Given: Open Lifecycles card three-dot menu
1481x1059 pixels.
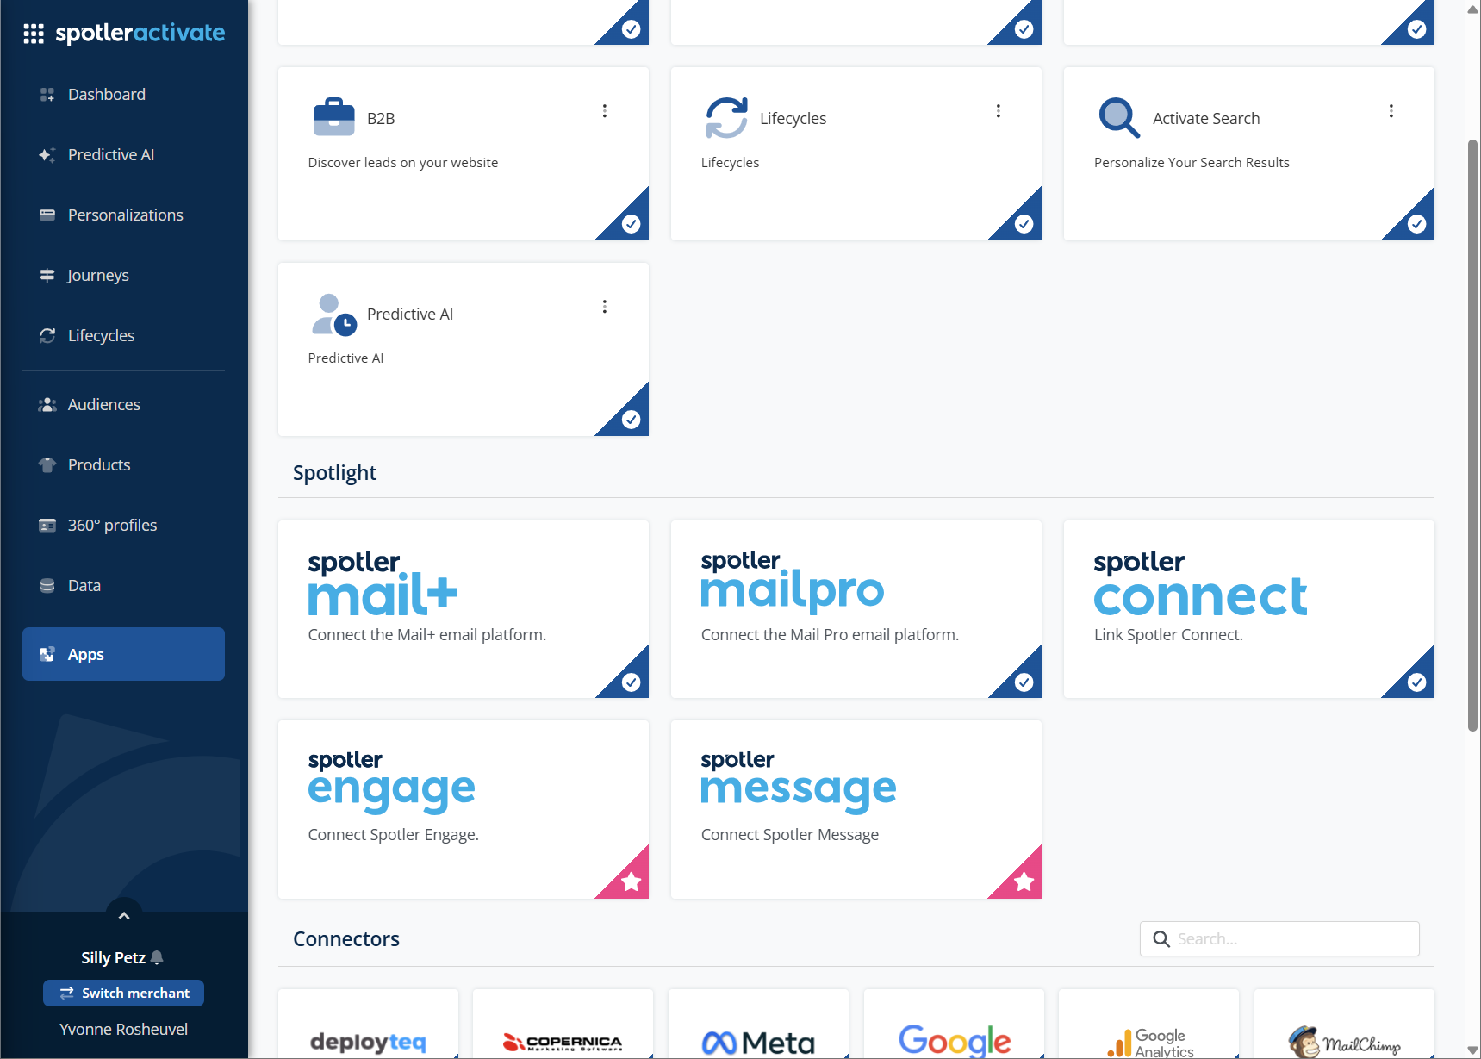Looking at the screenshot, I should point(999,111).
